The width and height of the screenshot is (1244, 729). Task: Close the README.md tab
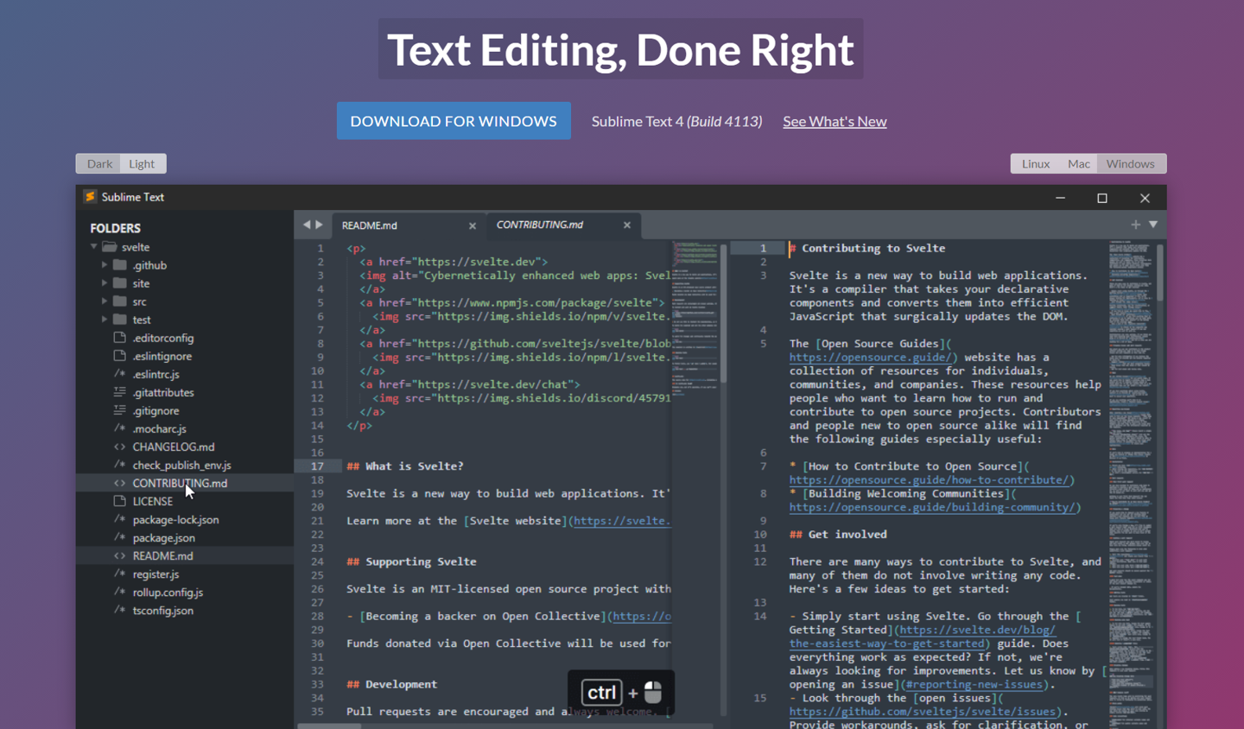[473, 225]
